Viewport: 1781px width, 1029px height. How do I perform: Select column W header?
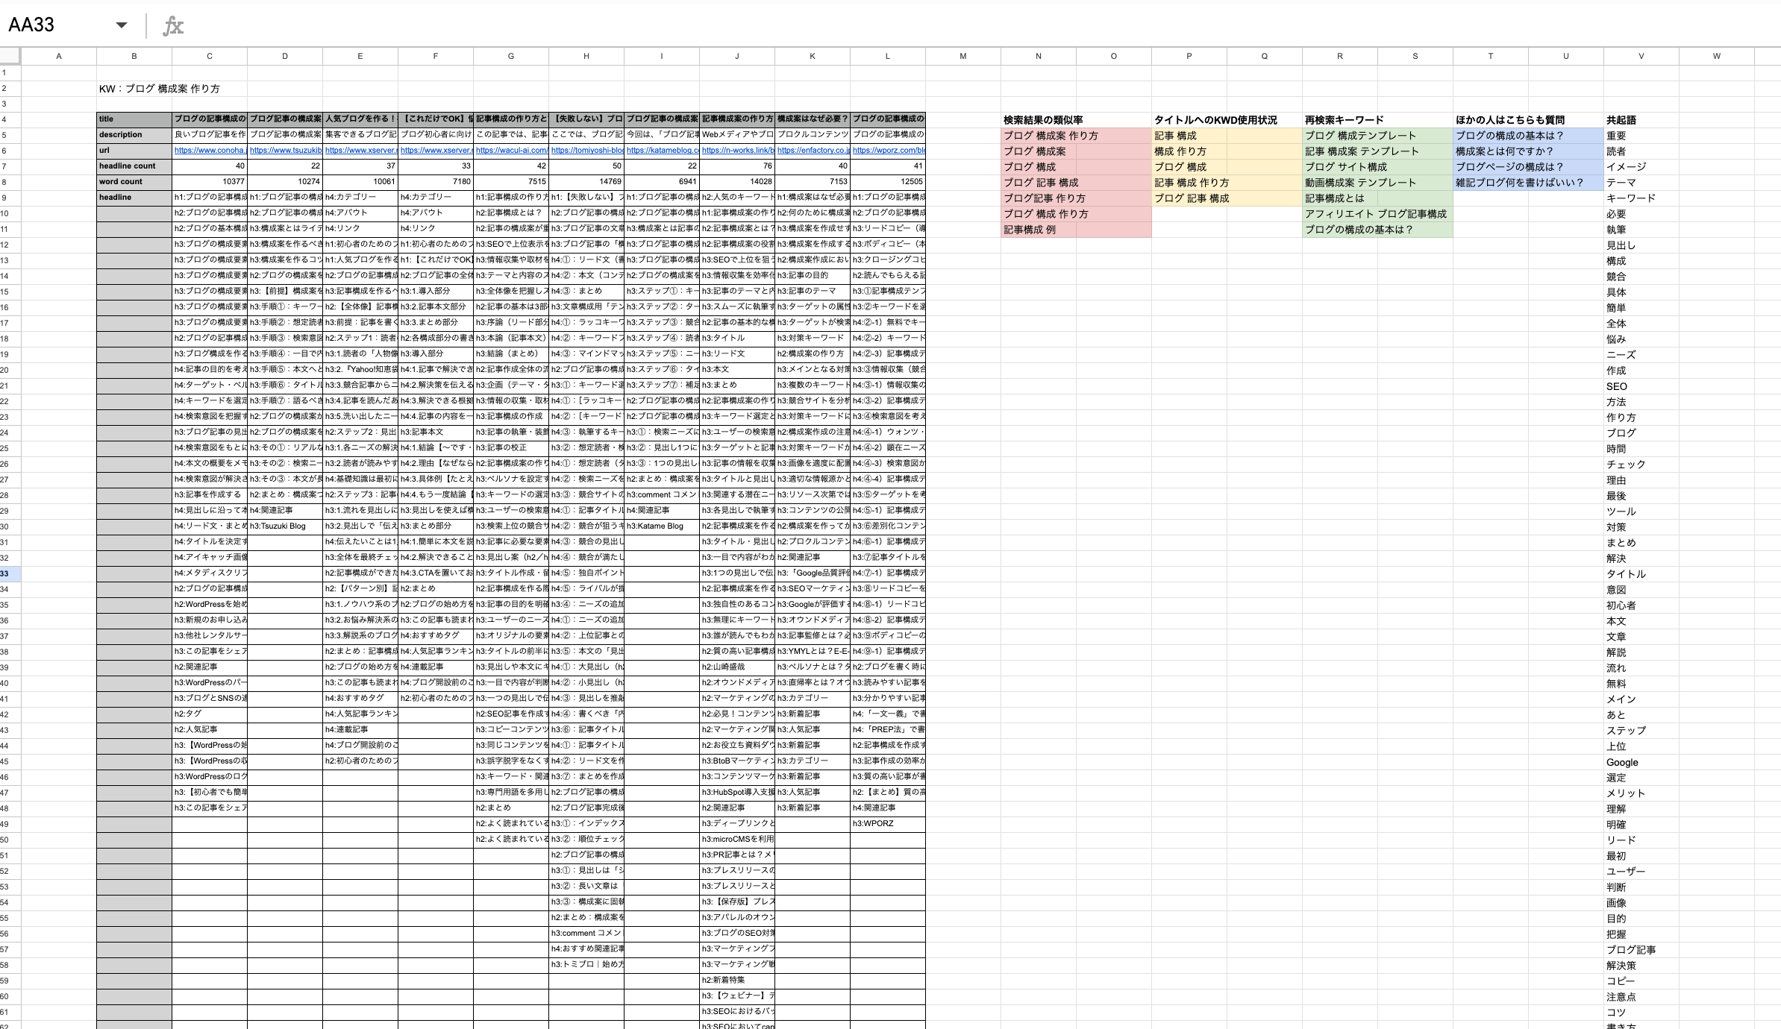1717,56
